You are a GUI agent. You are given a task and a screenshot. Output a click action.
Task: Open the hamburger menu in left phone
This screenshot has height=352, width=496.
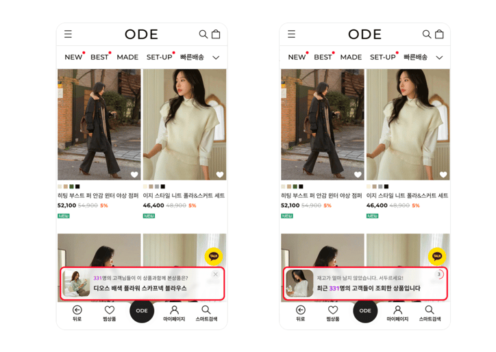pyautogui.click(x=68, y=34)
